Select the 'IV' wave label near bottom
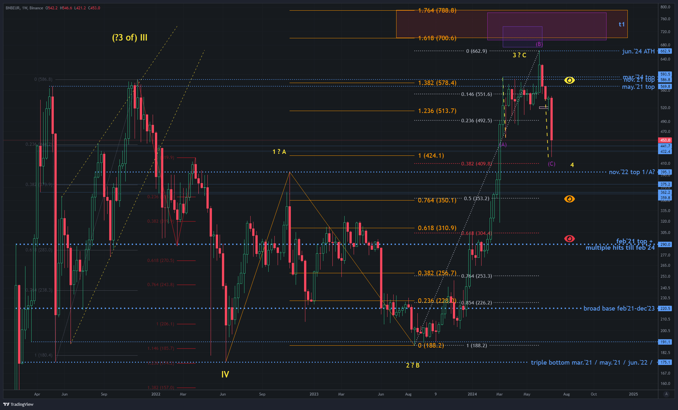 pos(225,374)
